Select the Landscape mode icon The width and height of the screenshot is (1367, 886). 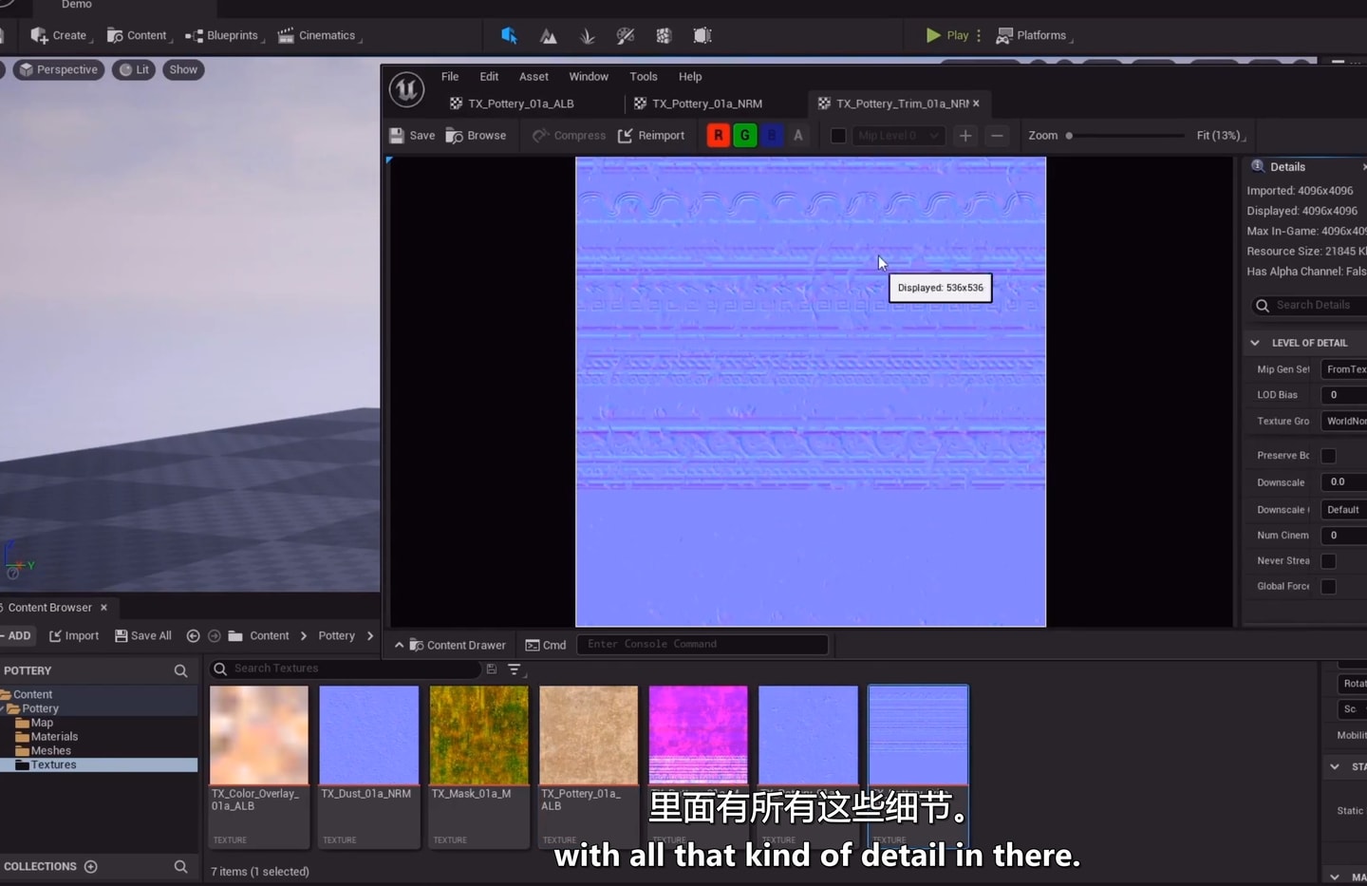click(549, 36)
